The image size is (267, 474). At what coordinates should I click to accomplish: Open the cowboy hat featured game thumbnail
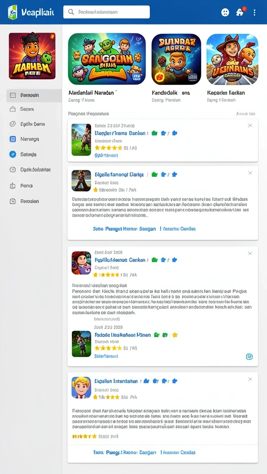232,59
